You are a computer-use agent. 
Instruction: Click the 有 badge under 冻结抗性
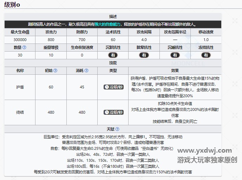point(206,55)
